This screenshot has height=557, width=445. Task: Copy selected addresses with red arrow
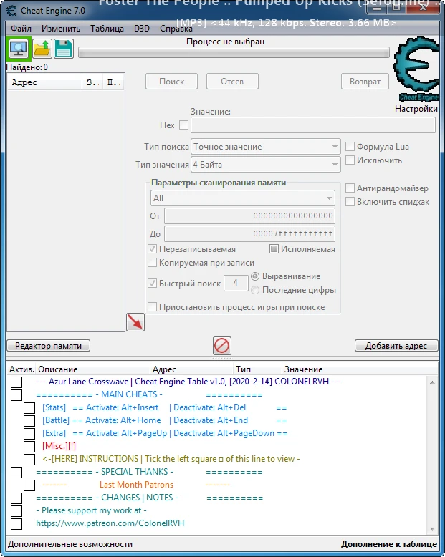[135, 322]
